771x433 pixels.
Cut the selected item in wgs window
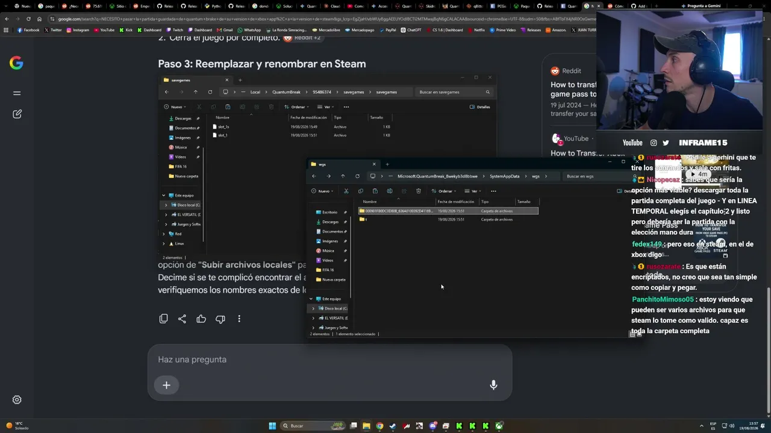click(x=346, y=191)
